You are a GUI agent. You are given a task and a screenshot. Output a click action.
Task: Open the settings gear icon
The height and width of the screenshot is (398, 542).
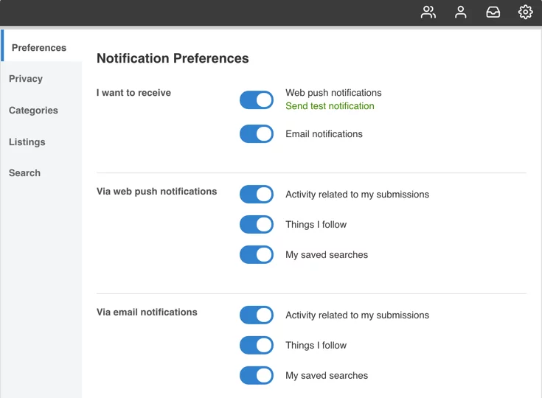(x=525, y=12)
